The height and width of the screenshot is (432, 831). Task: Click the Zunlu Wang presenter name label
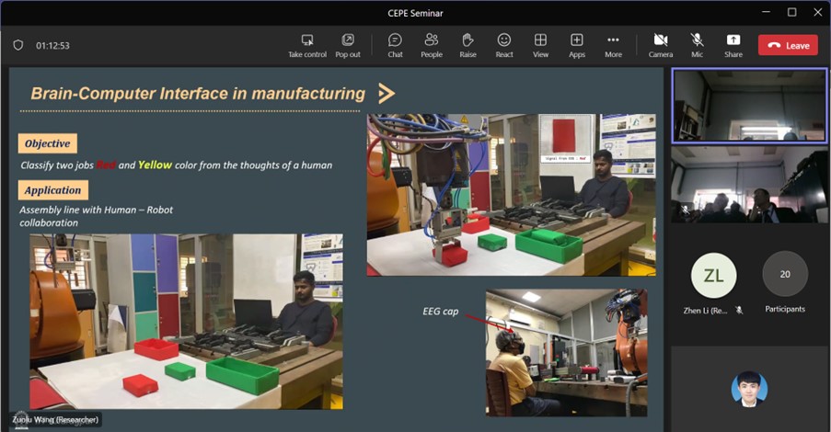(56, 420)
